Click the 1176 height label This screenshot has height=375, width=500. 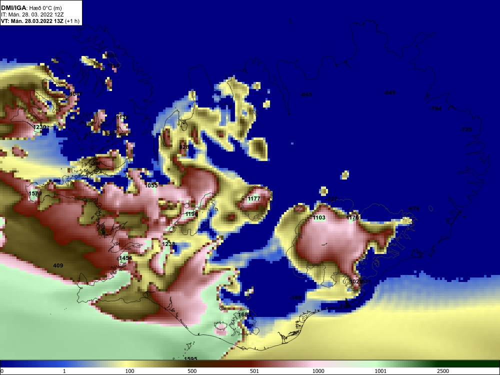(352, 218)
